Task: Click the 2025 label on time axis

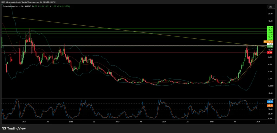Action: 212,122
